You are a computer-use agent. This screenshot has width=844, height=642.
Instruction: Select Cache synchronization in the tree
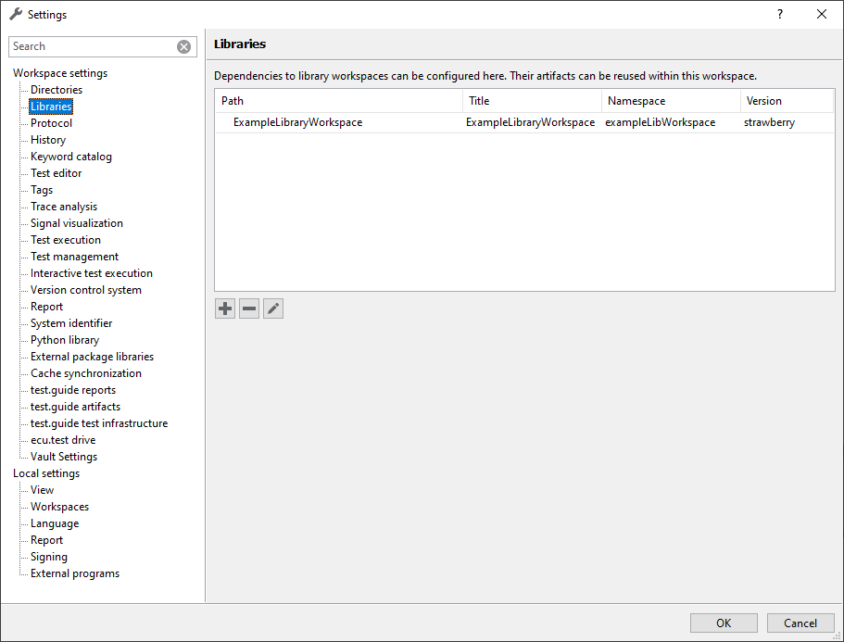[x=86, y=373]
